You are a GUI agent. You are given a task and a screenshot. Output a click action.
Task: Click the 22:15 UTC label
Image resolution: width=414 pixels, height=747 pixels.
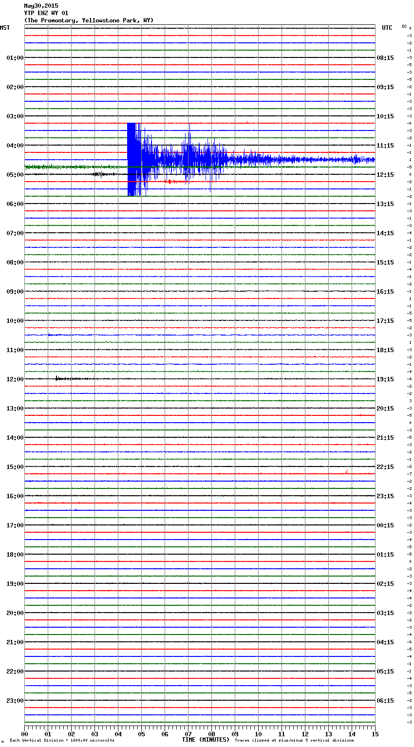(x=385, y=467)
